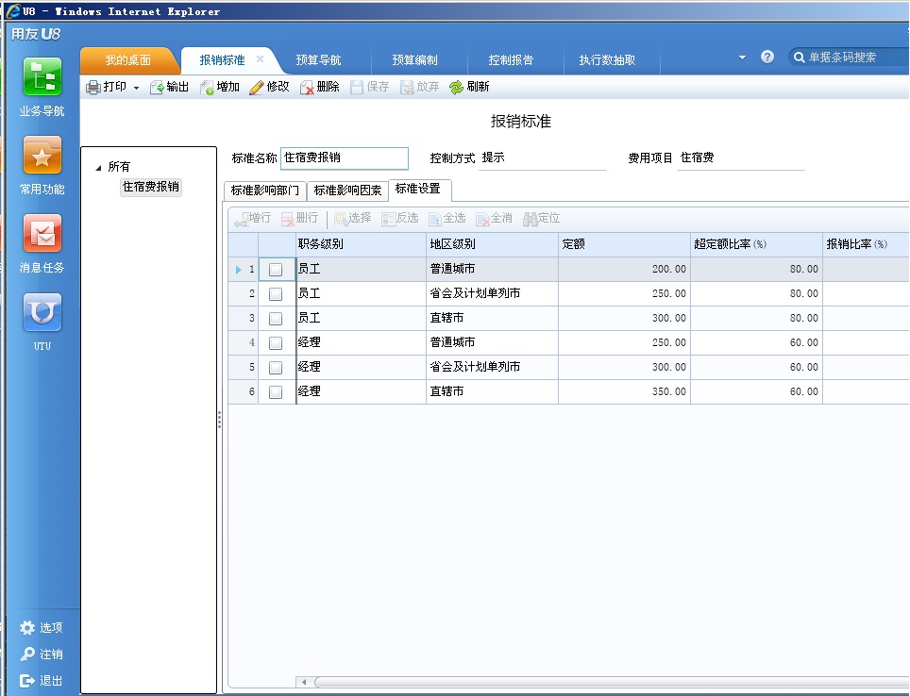Click the 刷新 refresh toolbar button
Viewport: 910px width, 696px height.
469,87
